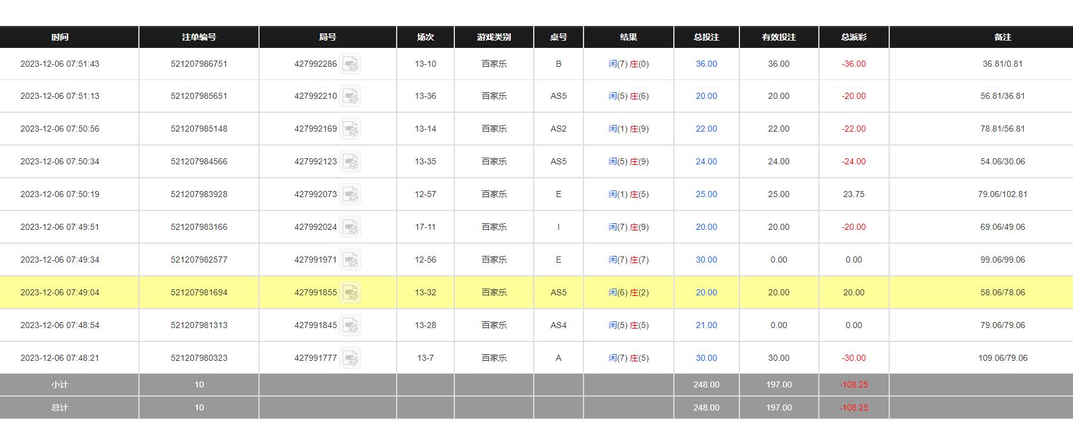
Task: Open the 22.00 total bet link
Action: click(x=706, y=129)
